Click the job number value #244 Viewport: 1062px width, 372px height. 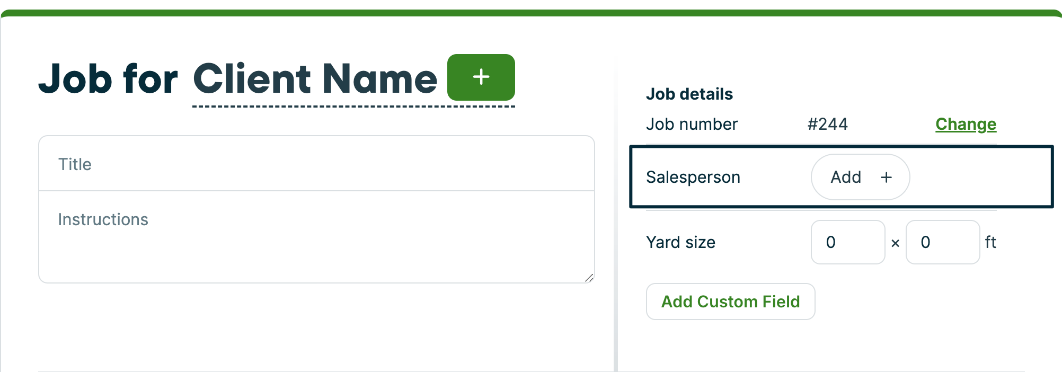[x=827, y=125]
